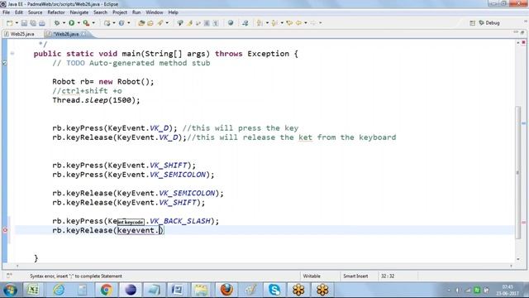Click the Print toolbar icon
This screenshot has height=298, width=529.
pos(42,23)
